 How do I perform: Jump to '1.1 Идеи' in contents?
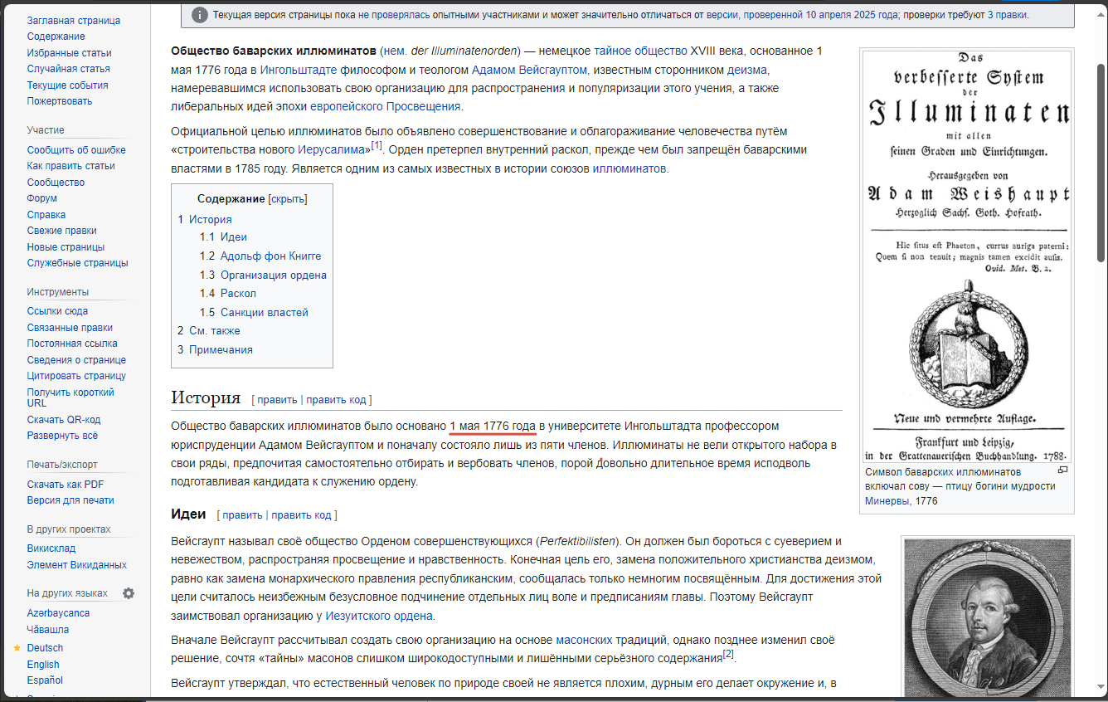click(223, 237)
